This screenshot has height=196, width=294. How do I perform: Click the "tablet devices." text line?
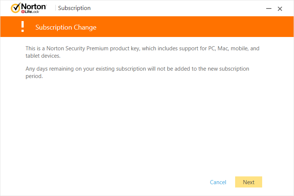(x=43, y=56)
